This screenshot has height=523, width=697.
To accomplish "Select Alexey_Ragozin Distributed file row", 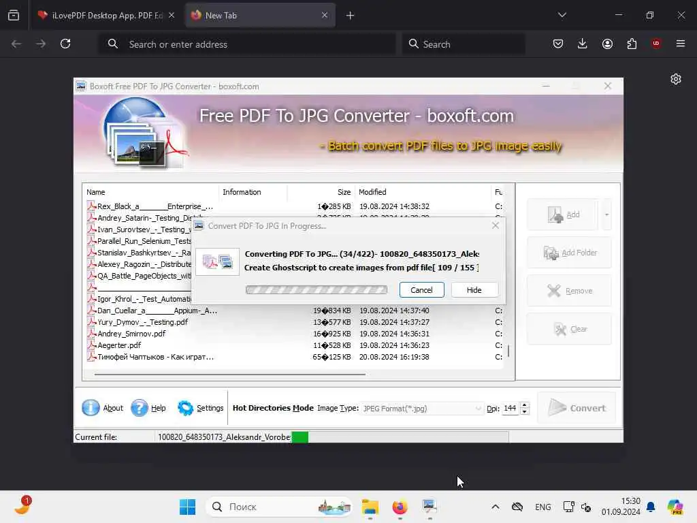I will (139, 264).
